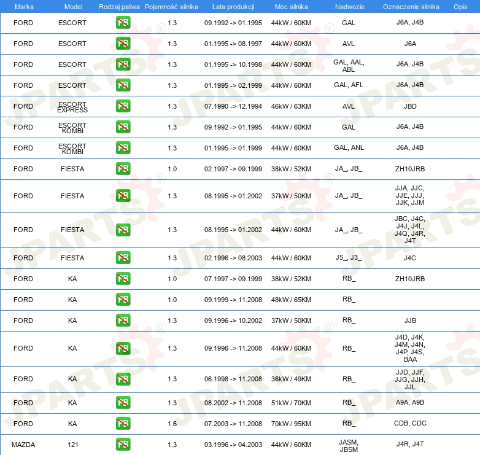This screenshot has width=480, height=455.
Task: Click the Lata produkcji column header
Action: click(233, 7)
